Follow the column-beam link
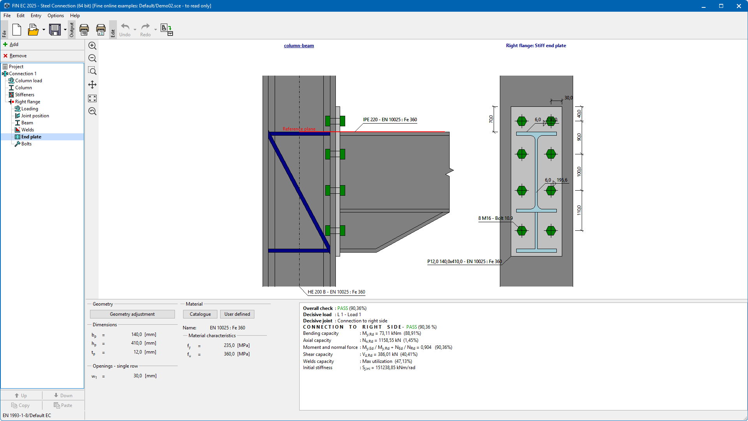 point(299,46)
